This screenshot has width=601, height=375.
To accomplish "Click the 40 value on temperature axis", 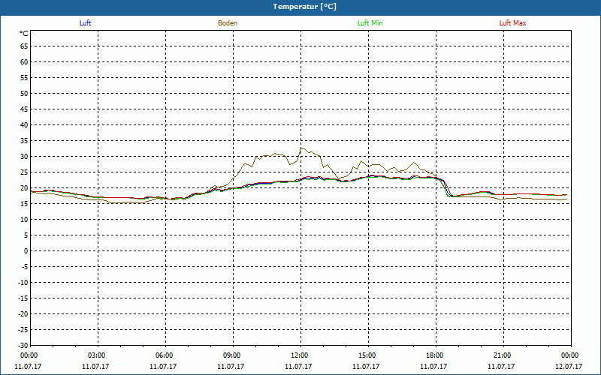I will pos(24,125).
